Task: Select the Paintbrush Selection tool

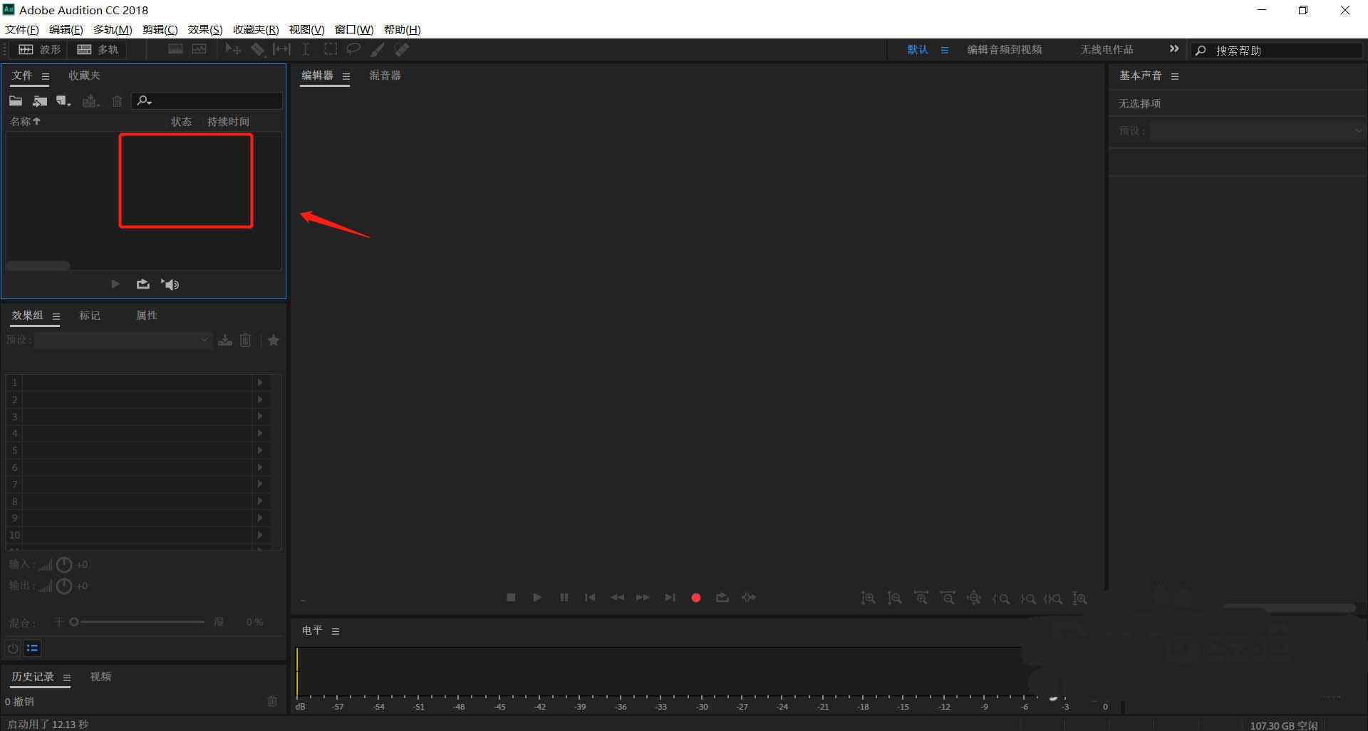Action: (378, 49)
